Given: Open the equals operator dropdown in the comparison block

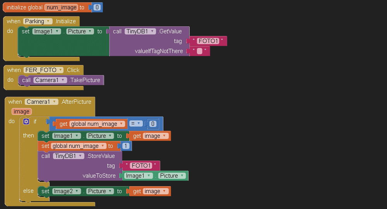Looking at the screenshot, I should pos(138,124).
